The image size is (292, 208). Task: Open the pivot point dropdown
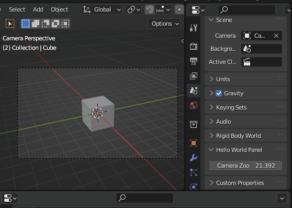133,9
